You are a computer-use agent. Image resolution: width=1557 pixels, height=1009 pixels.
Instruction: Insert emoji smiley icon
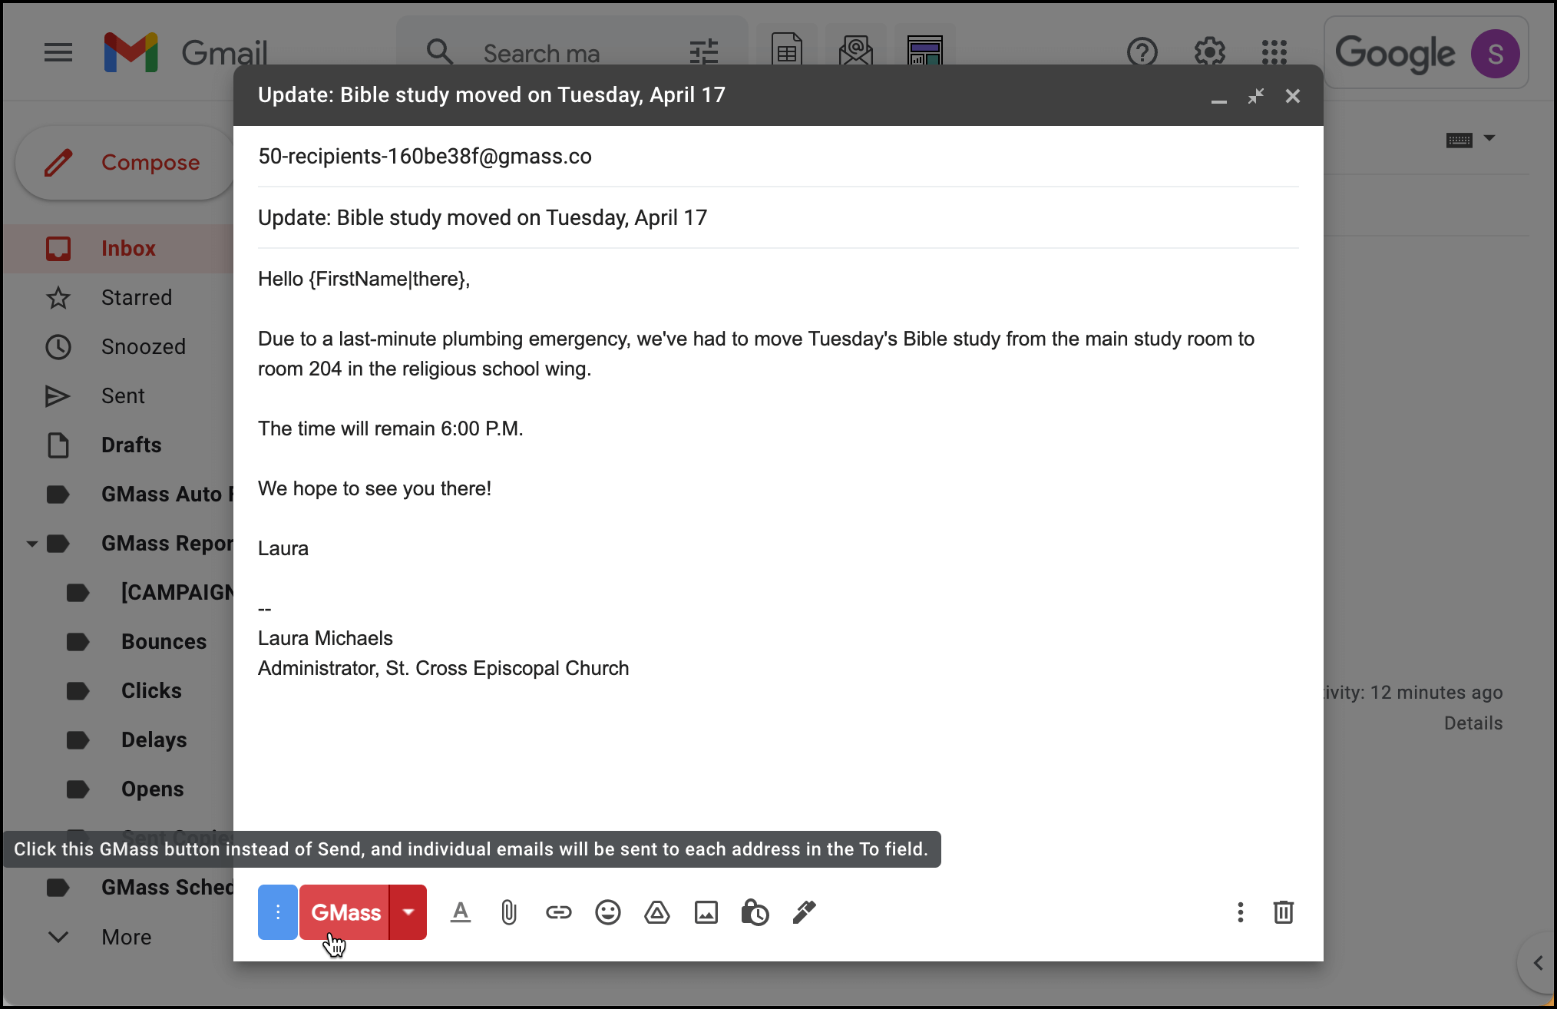pyautogui.click(x=608, y=912)
